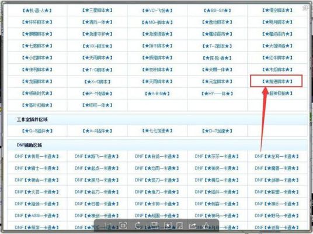Open the 【★天麒一体★】 link

click(x=217, y=70)
